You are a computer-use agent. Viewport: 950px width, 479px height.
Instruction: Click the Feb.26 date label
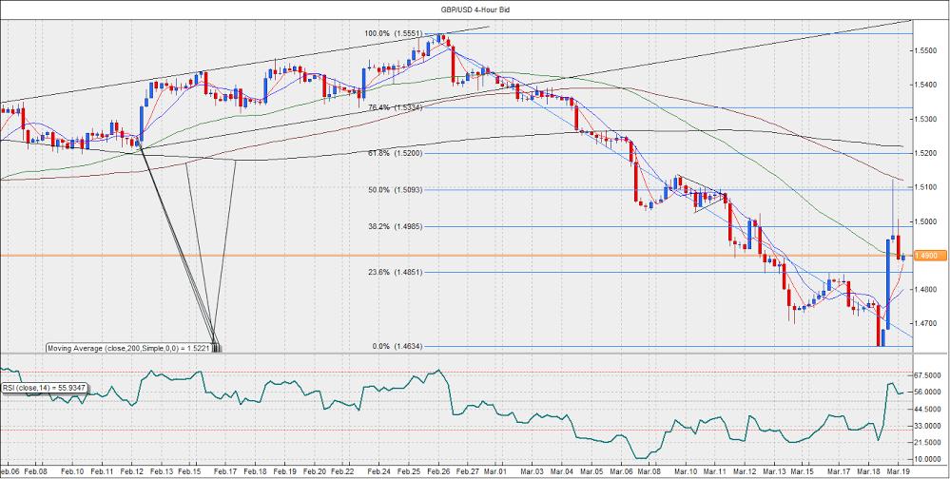(x=437, y=470)
